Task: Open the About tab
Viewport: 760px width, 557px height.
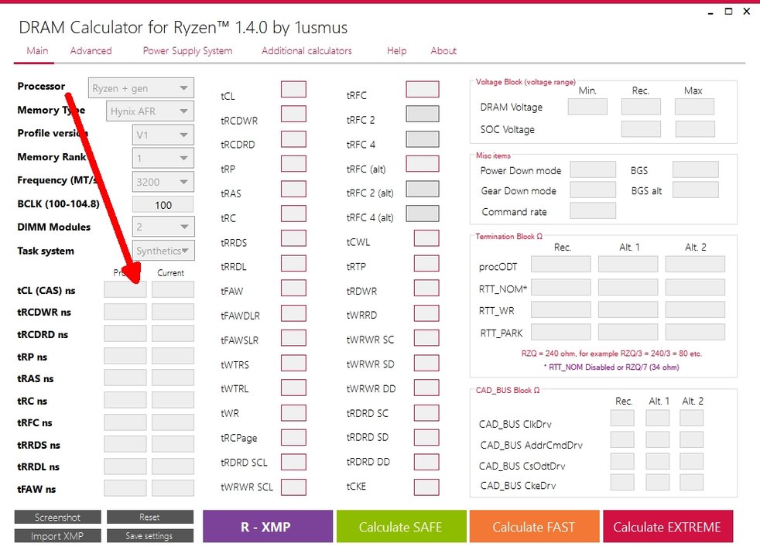Action: point(443,51)
